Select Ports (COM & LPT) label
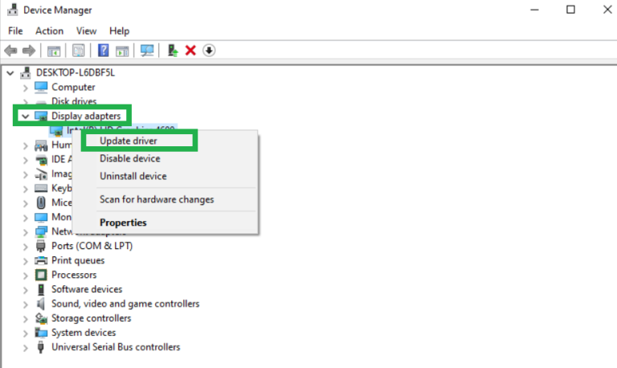Viewport: 617px width, 368px height. tap(92, 246)
